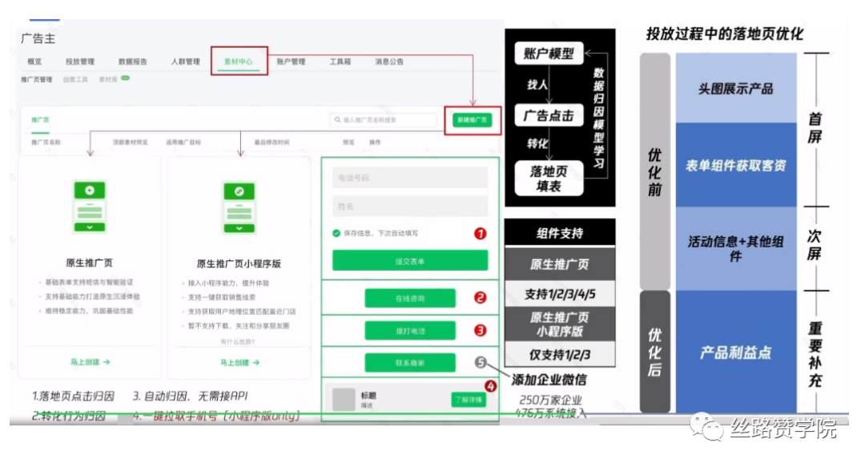Open the 有什么优势? link
This screenshot has height=467, width=865.
click(x=238, y=340)
